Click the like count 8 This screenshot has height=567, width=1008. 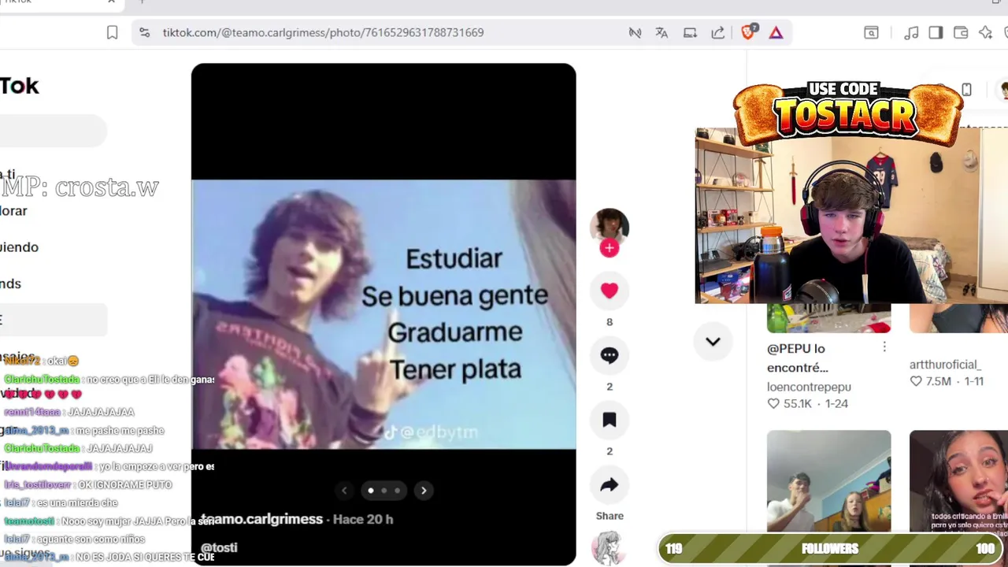click(x=610, y=322)
